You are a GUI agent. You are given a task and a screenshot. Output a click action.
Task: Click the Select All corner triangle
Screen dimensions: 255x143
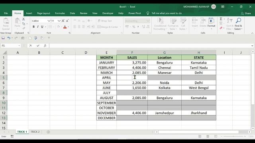5,53
